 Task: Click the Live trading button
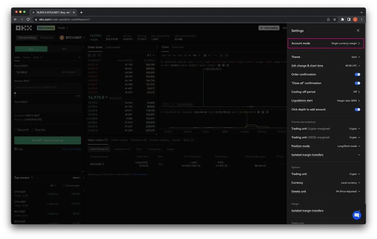point(269,28)
